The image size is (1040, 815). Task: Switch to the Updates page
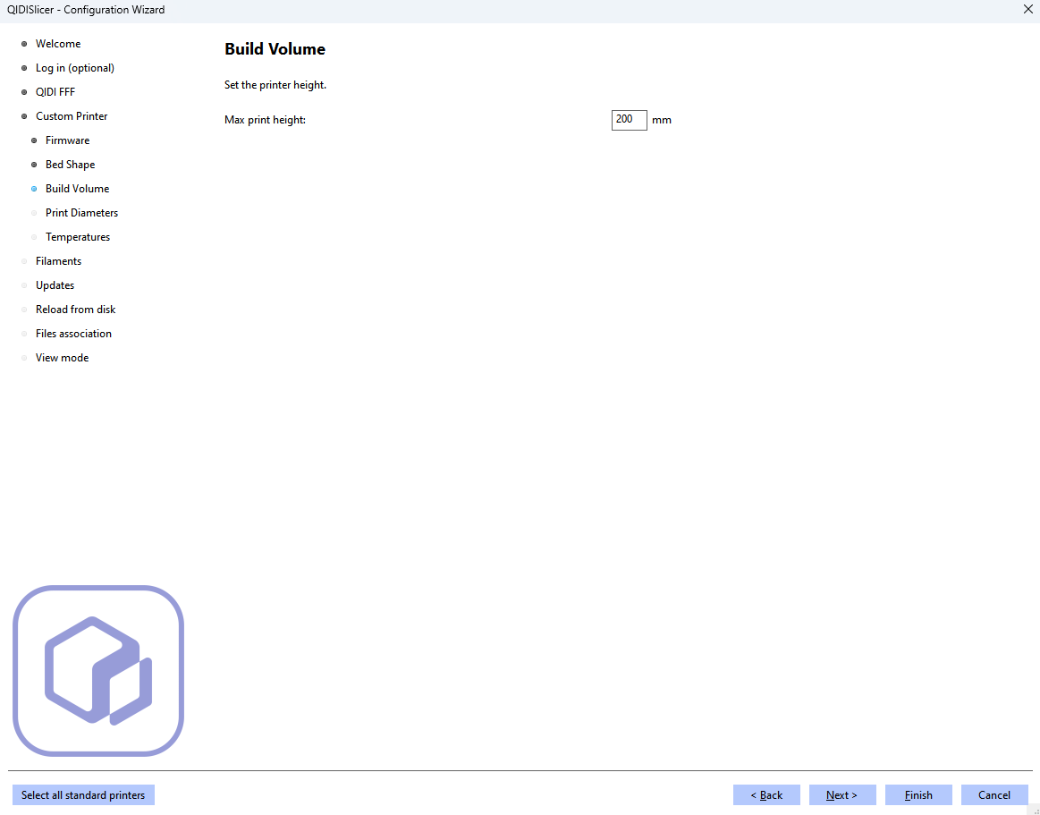55,285
